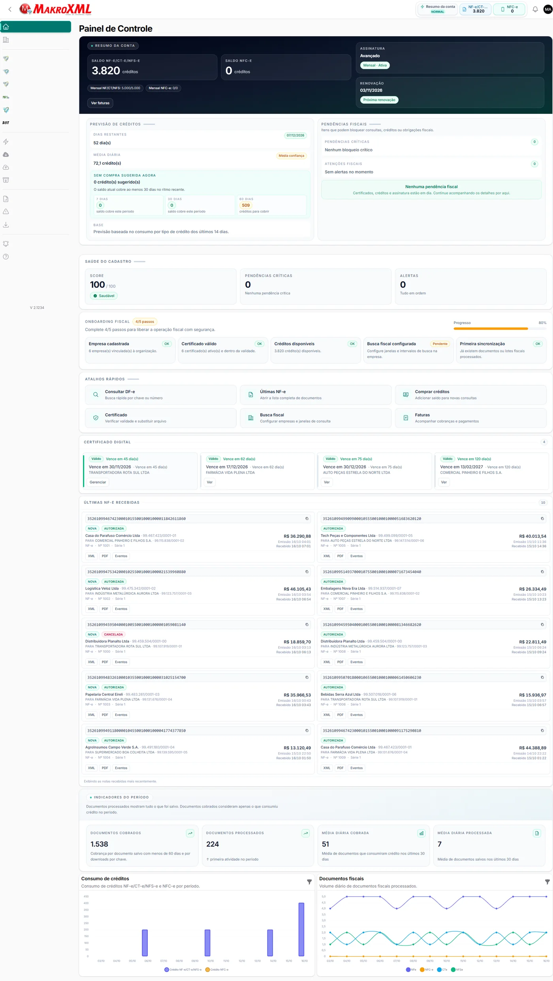Open the Busca fiscal shortcut
This screenshot has height=981, width=553.
tap(316, 418)
